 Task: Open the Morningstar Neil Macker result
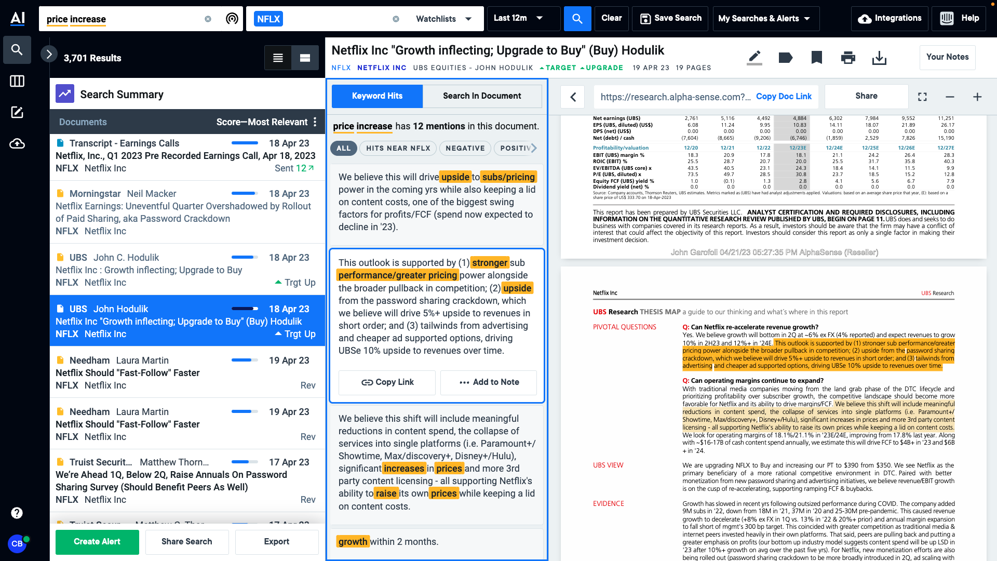(x=187, y=212)
